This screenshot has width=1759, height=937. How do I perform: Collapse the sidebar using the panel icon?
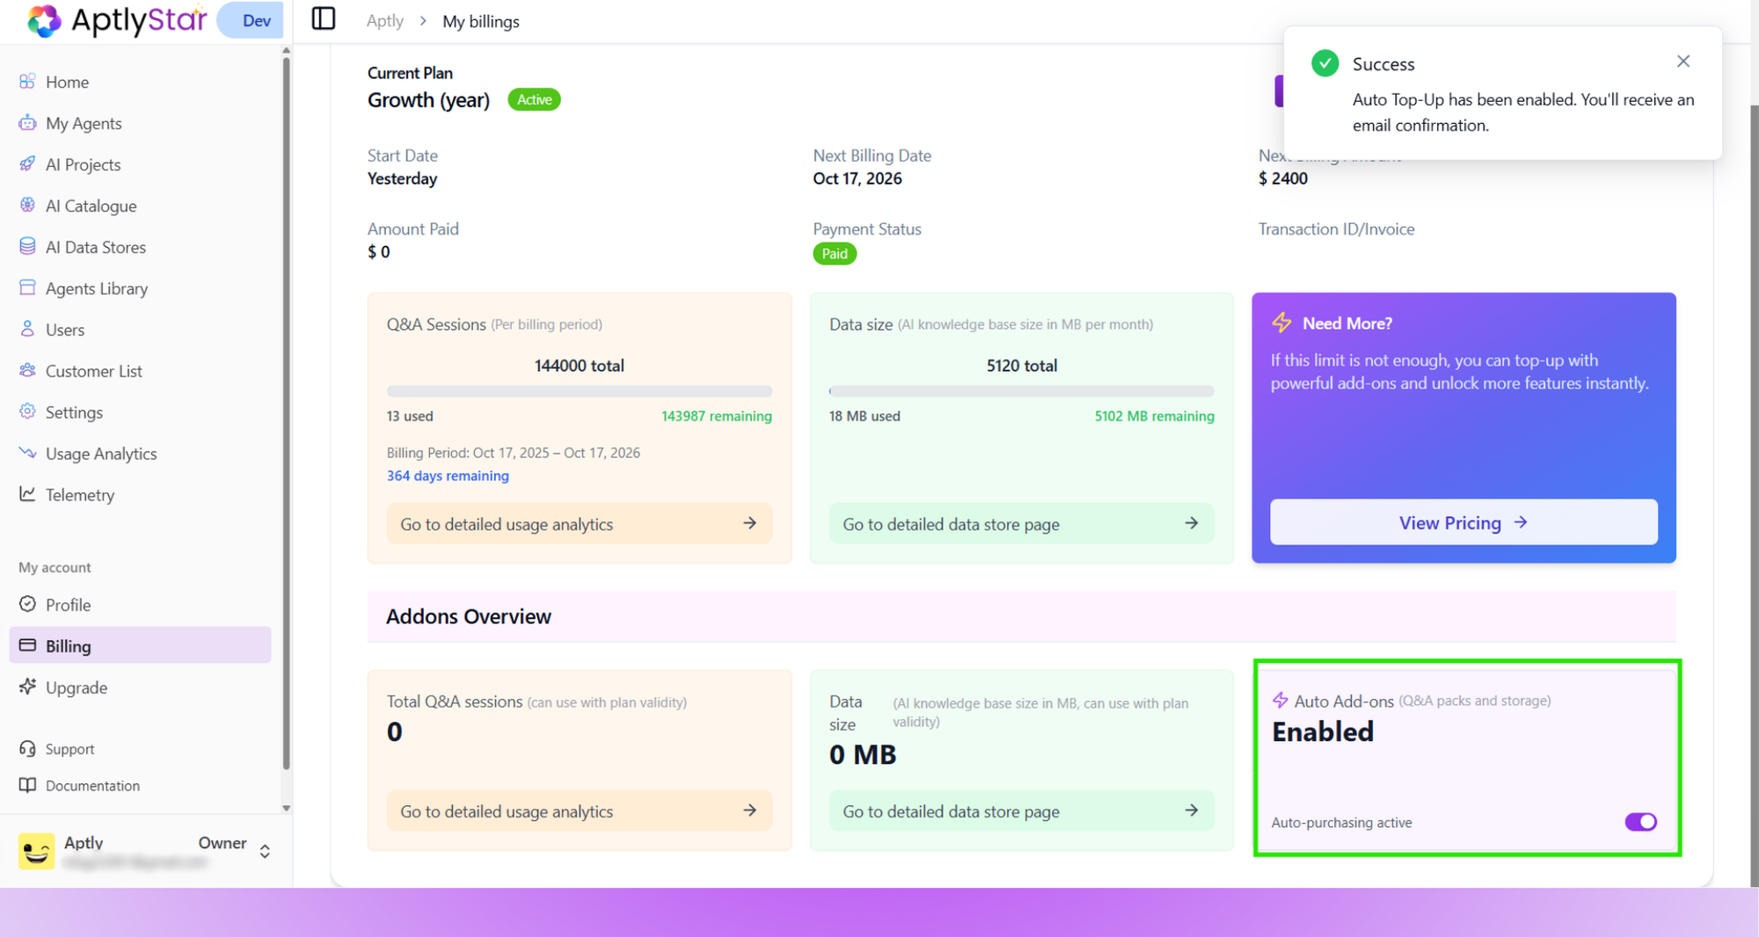pyautogui.click(x=324, y=18)
